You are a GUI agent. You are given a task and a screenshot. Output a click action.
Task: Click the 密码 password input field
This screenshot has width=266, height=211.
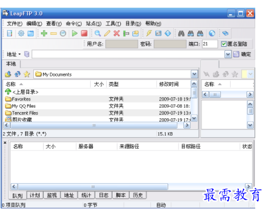[x=170, y=44]
